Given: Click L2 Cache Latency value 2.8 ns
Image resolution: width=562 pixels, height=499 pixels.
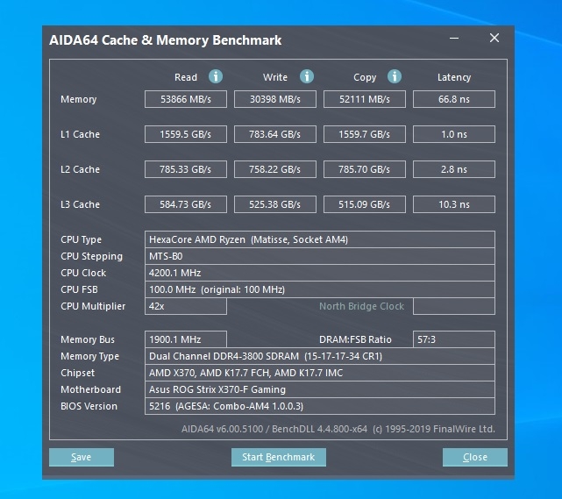Looking at the screenshot, I should coord(454,169).
